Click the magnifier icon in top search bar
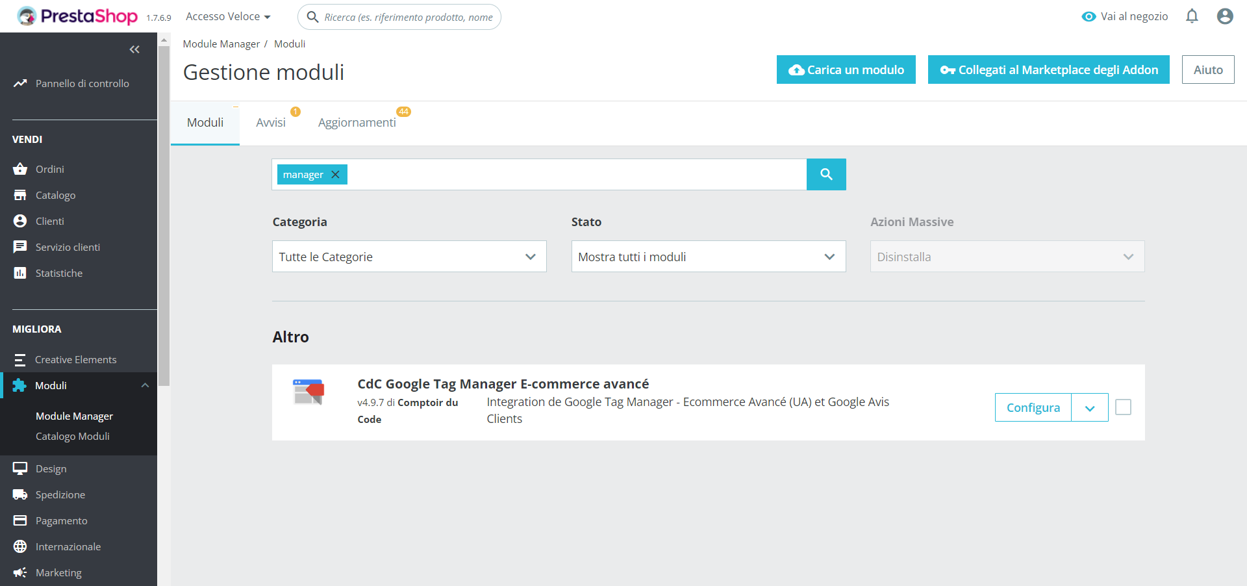 pos(312,17)
